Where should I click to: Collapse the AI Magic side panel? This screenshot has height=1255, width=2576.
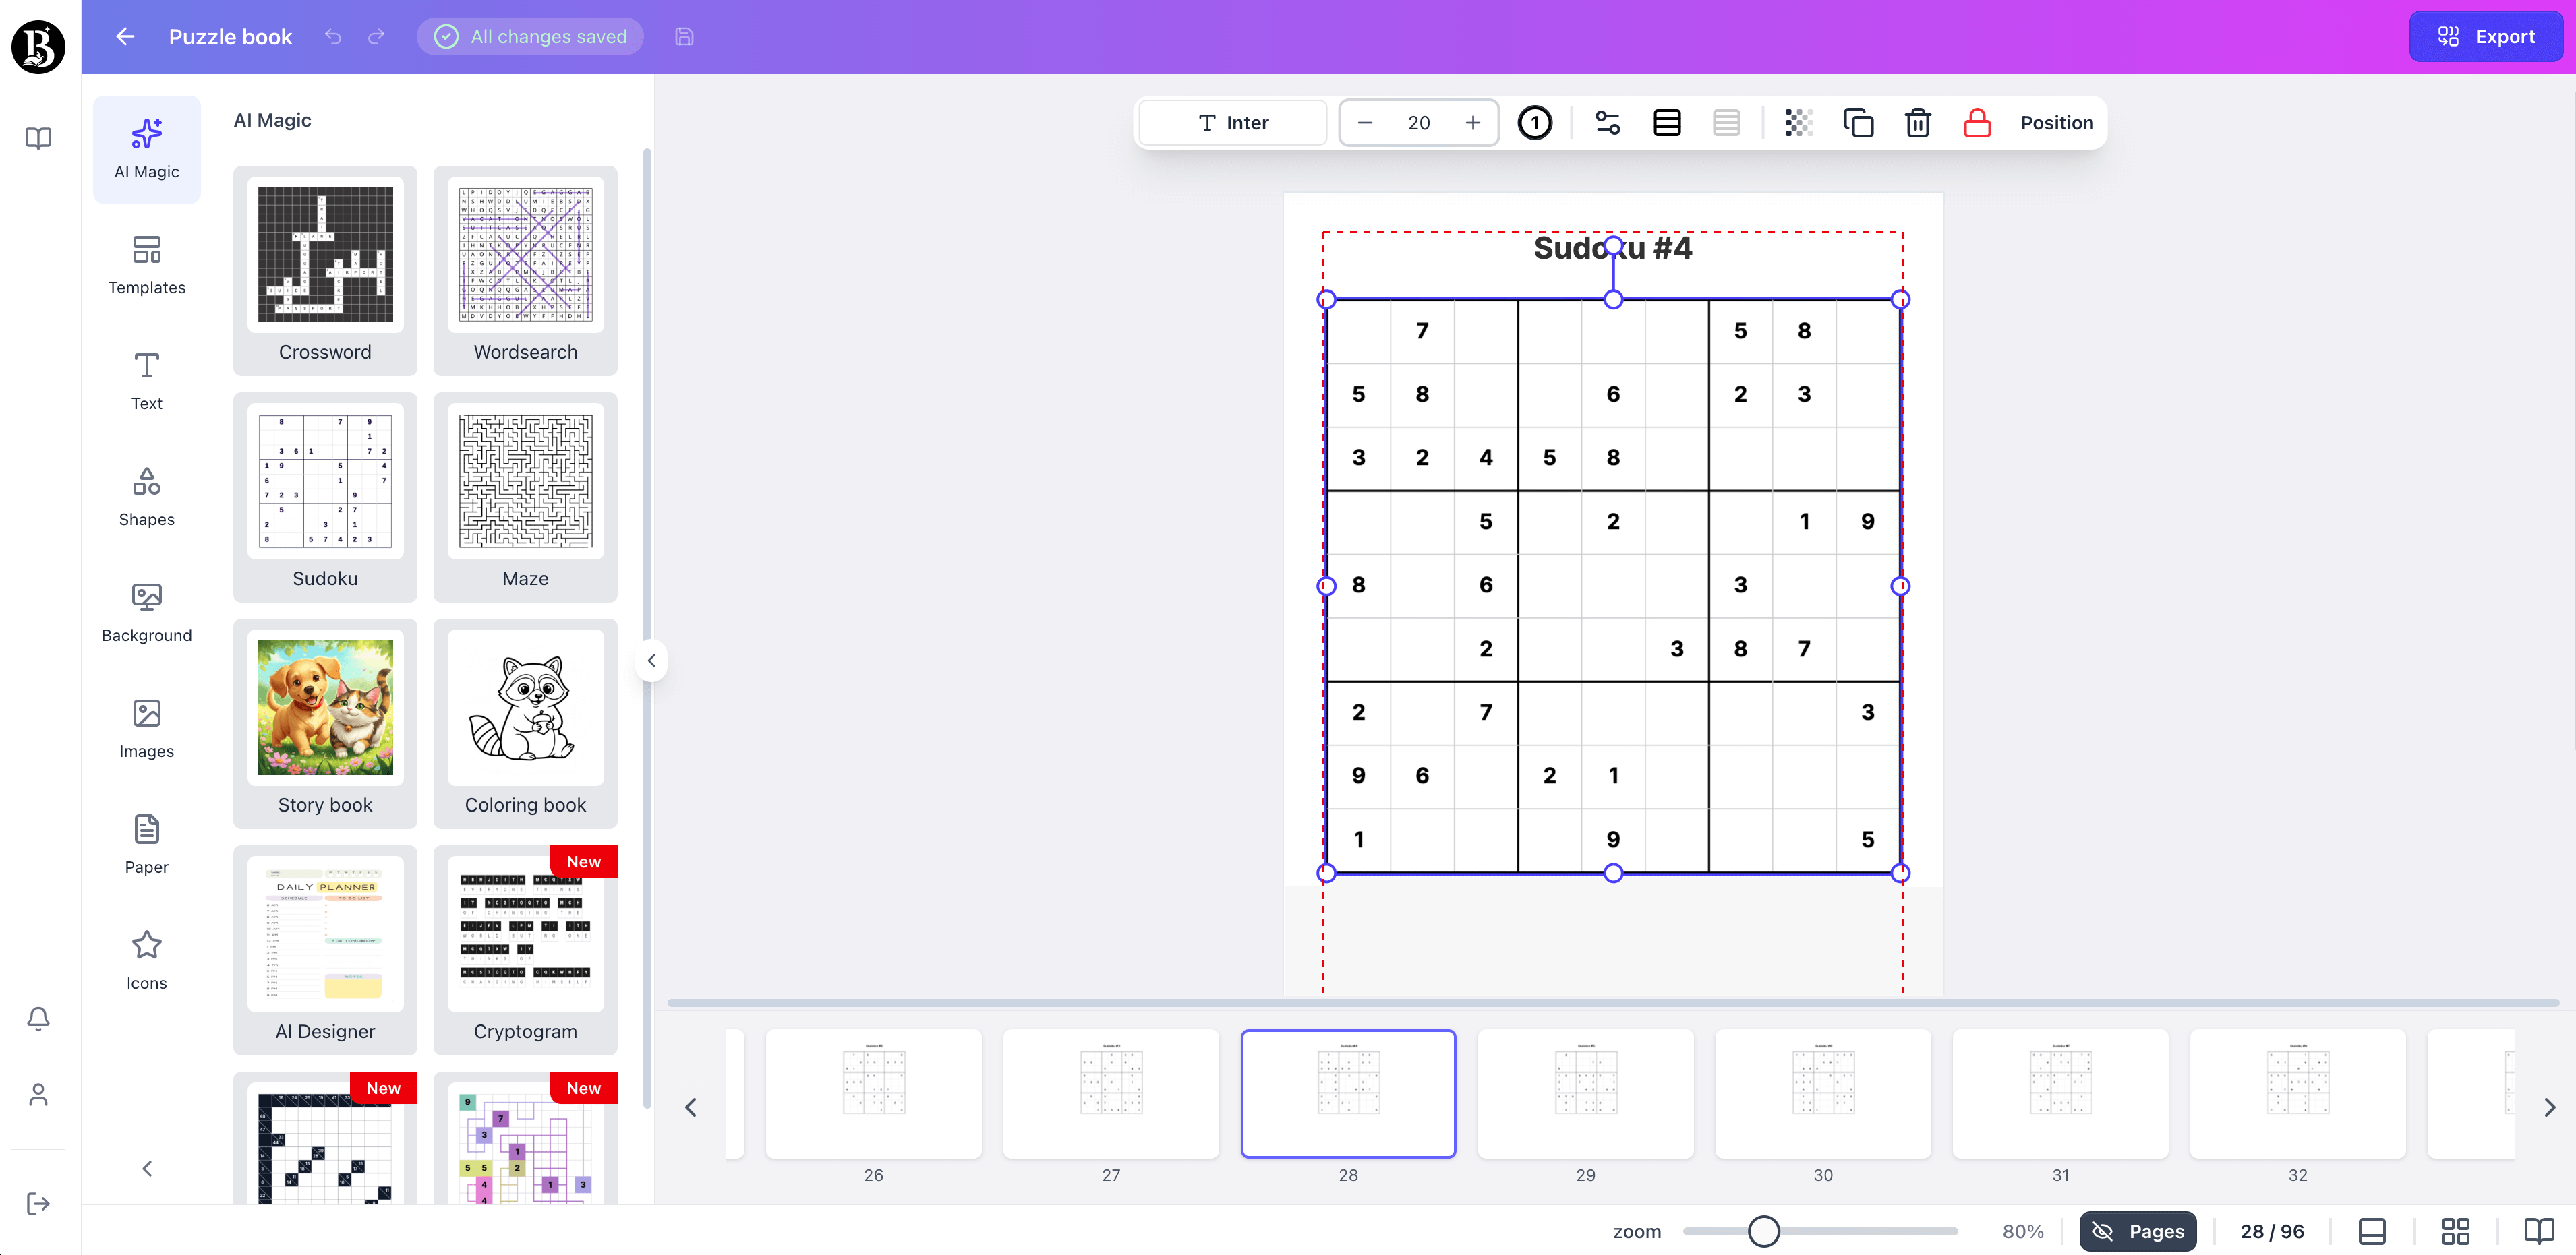(651, 659)
